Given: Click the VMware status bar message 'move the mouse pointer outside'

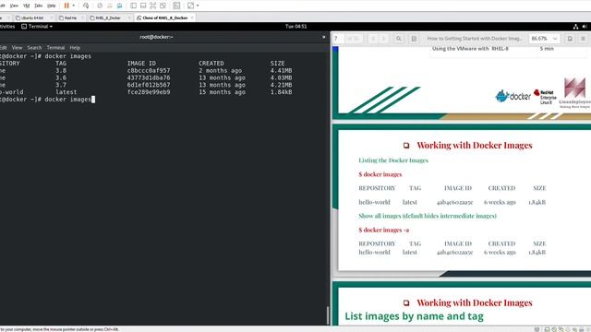Looking at the screenshot, I should 59,329.
